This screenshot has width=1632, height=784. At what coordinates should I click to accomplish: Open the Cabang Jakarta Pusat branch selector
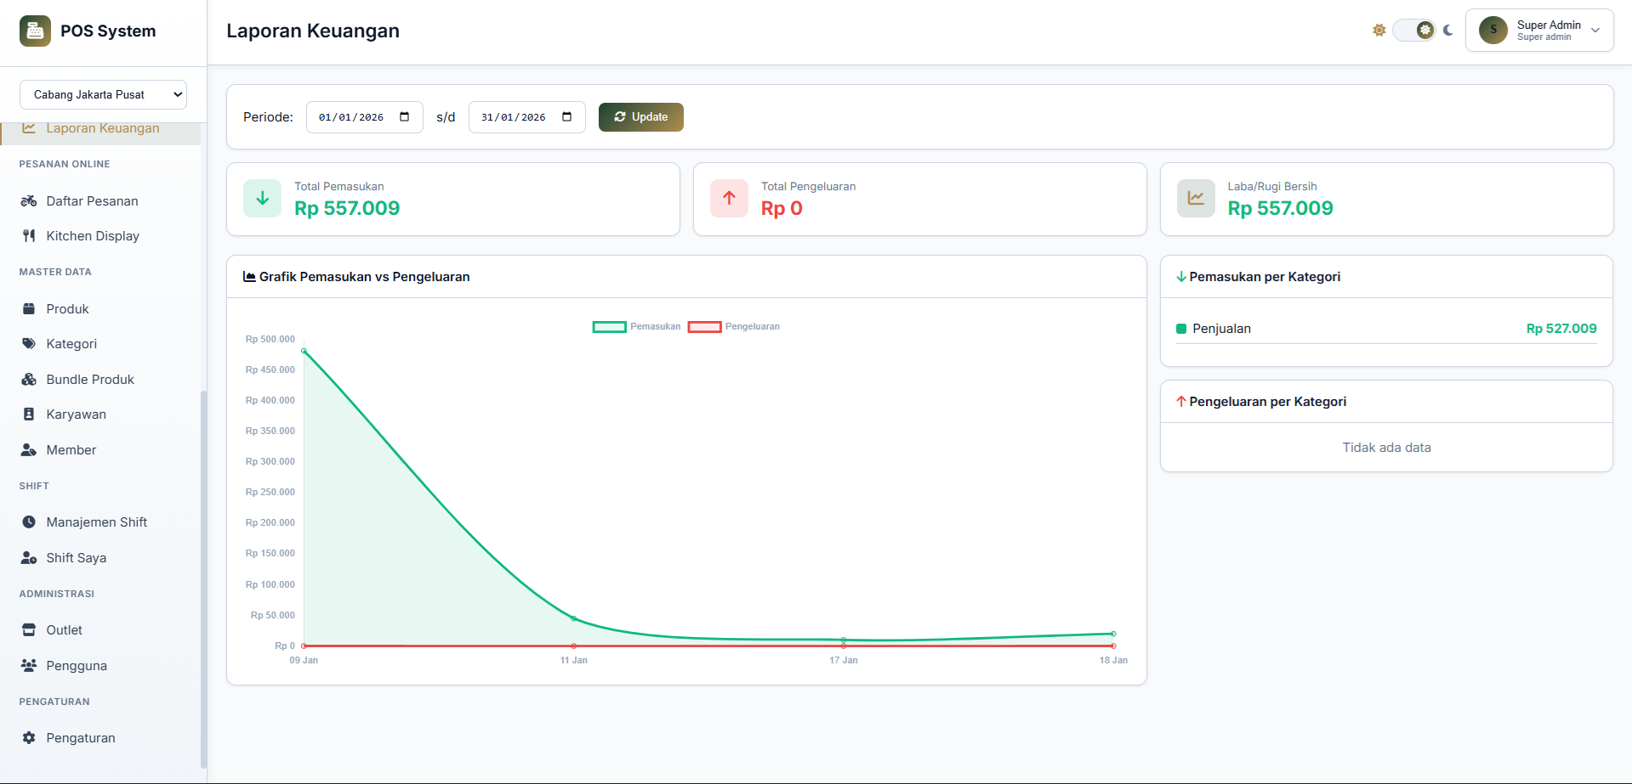[102, 94]
